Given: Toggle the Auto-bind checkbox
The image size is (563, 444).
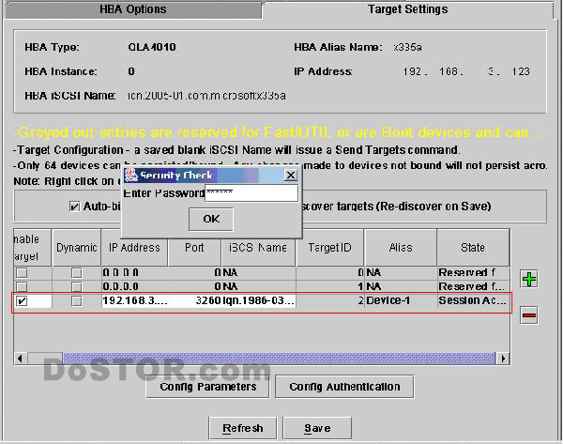Looking at the screenshot, I should pyautogui.click(x=75, y=207).
